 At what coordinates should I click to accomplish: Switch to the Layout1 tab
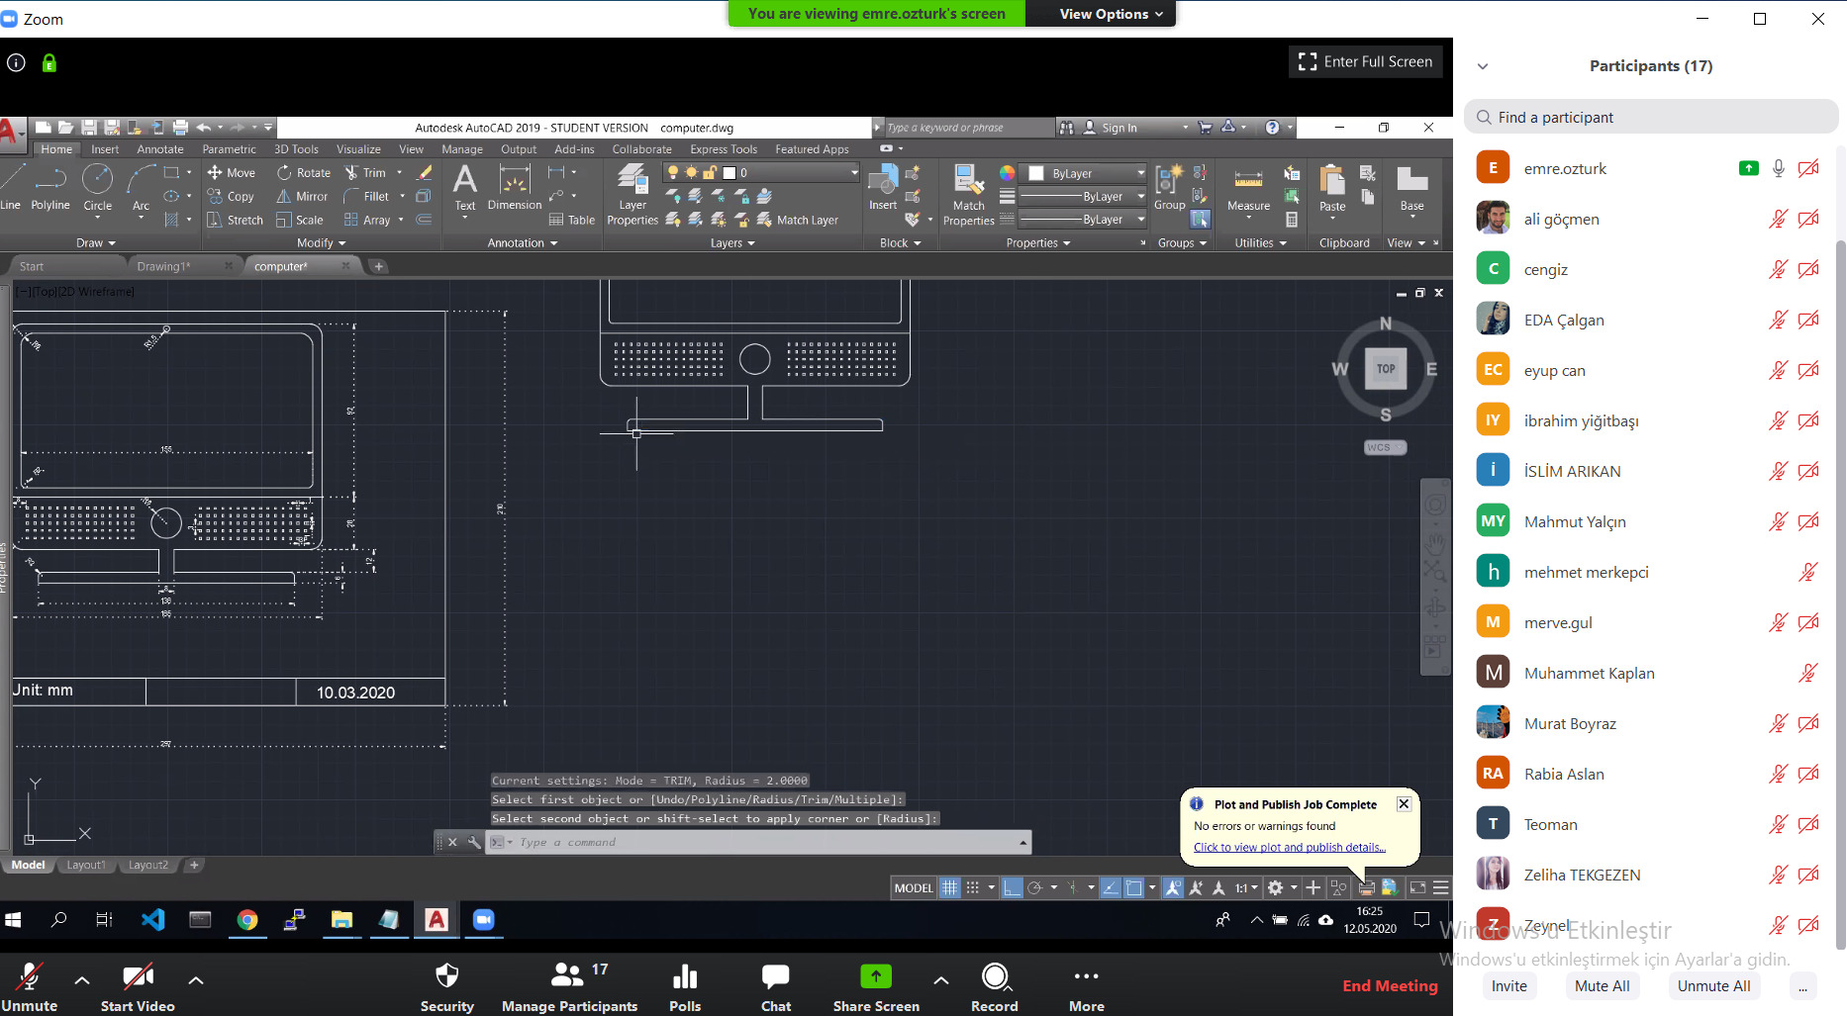[86, 865]
